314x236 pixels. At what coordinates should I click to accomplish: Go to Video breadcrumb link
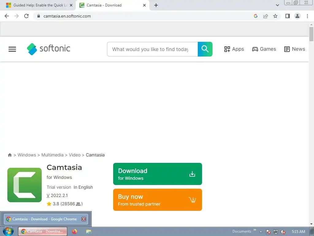[75, 155]
